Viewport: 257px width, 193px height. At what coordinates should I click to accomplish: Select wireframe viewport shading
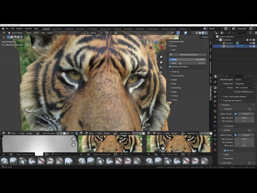coord(196,33)
